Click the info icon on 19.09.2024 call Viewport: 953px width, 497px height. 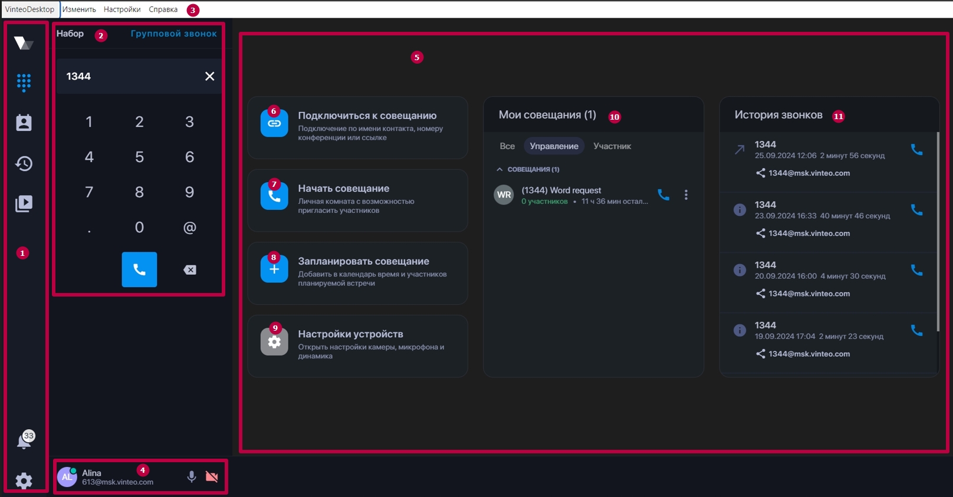click(x=740, y=330)
